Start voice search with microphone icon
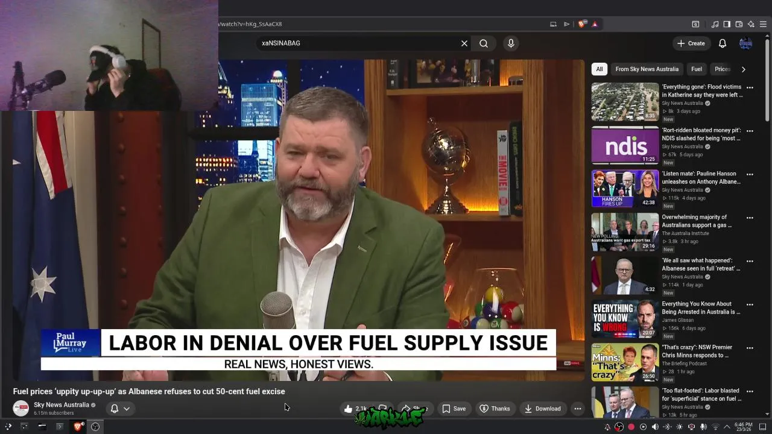The height and width of the screenshot is (434, 772). click(x=511, y=43)
